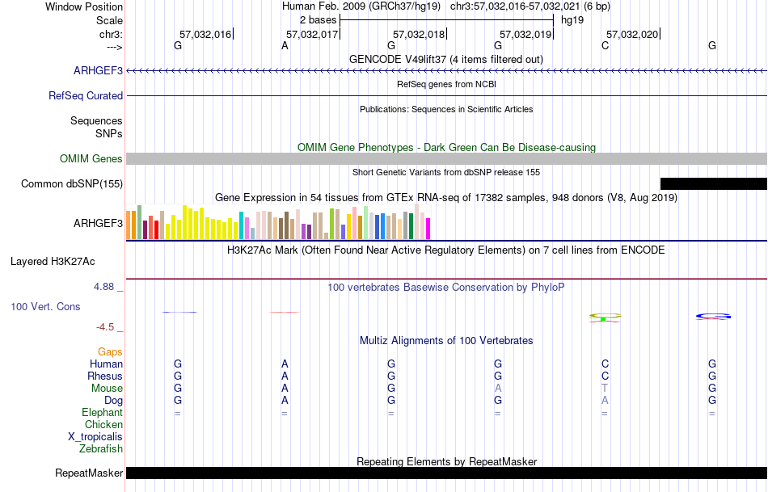Open GENCODE V49lift37 track title
Viewport: 768px width, 492px height.
coord(446,59)
